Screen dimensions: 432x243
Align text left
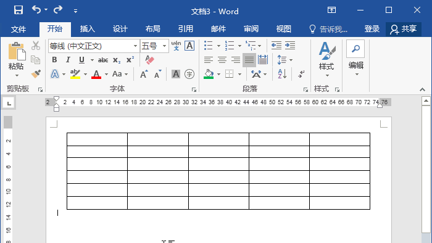point(209,60)
